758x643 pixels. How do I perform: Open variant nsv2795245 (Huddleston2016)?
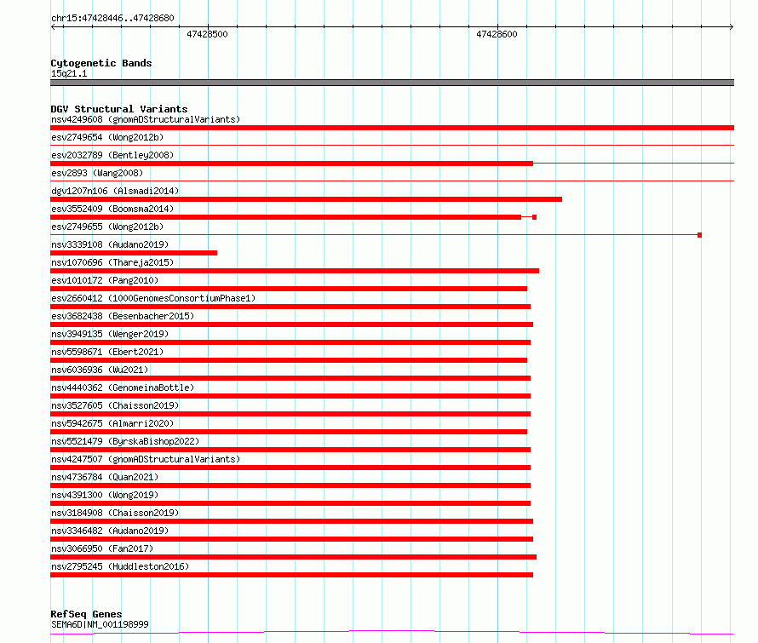click(x=120, y=566)
